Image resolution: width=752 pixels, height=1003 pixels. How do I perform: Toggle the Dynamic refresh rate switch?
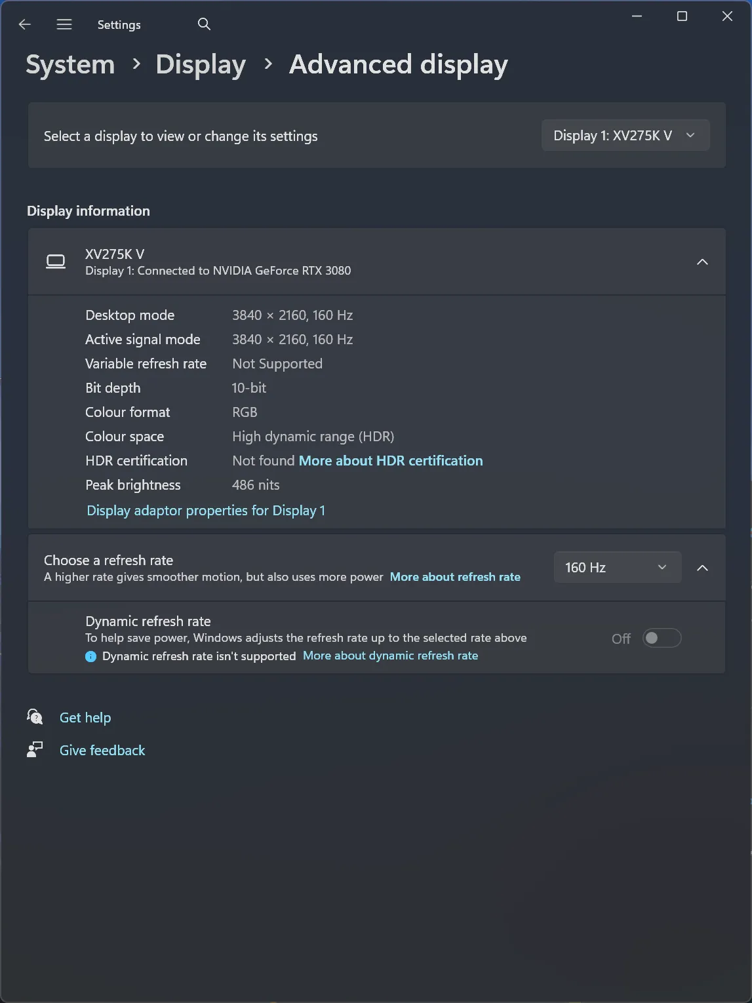pos(662,638)
